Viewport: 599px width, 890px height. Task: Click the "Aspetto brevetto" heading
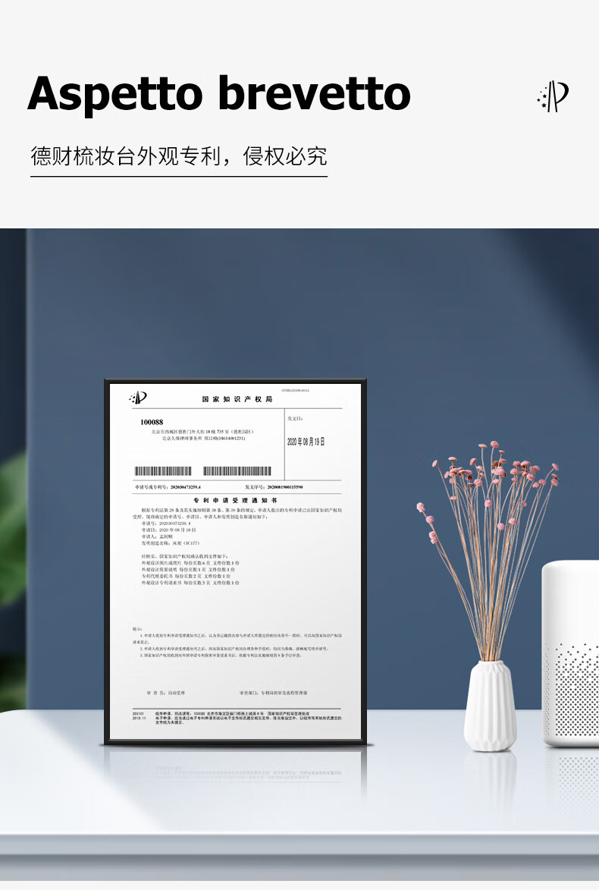(219, 94)
